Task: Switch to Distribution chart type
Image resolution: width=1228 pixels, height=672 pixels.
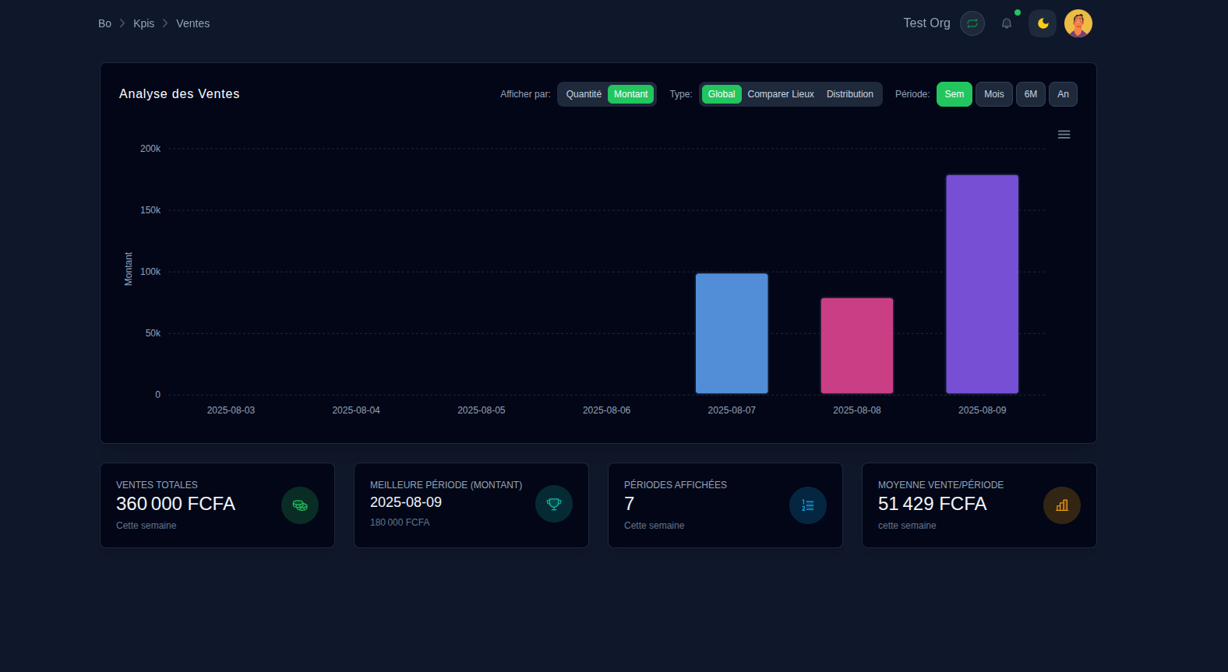Action: (849, 94)
